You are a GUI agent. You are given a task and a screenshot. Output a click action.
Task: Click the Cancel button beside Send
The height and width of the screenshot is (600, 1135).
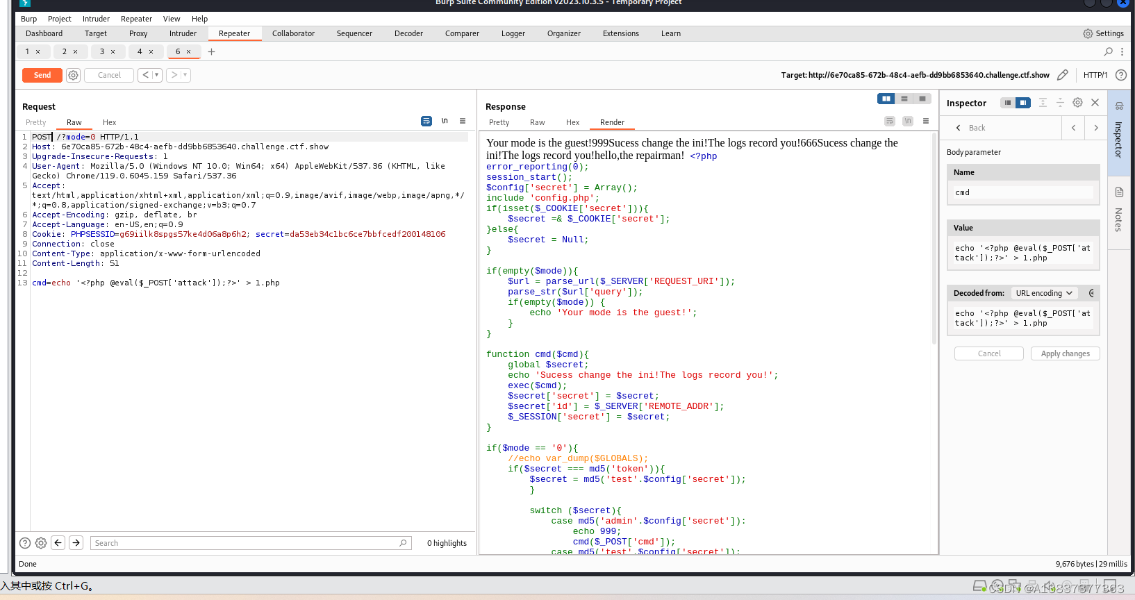coord(109,75)
